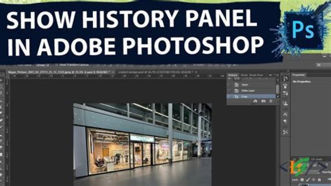
Task: Create new document from current state
Action: coord(255,102)
